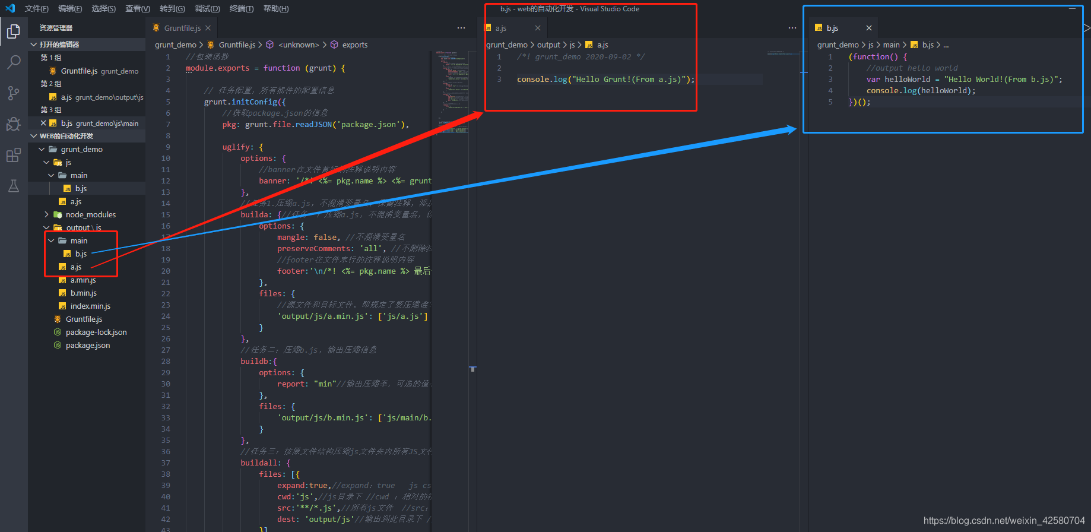Screen dimensions: 1091x532
Task: Open the 帮助(H) menu
Action: [x=276, y=8]
